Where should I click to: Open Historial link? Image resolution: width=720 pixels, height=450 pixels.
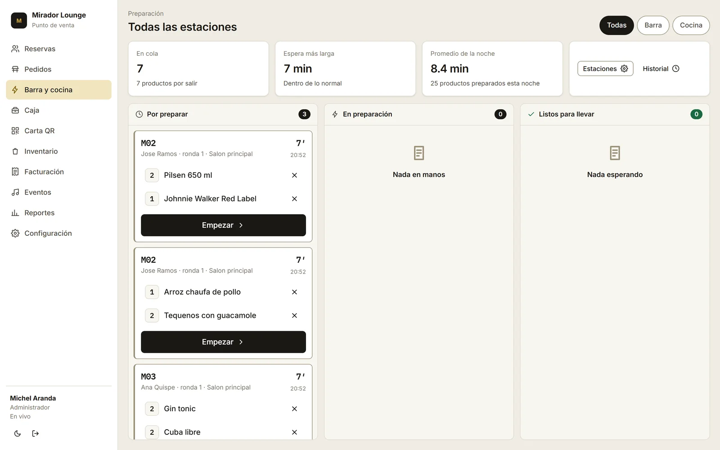(x=661, y=68)
